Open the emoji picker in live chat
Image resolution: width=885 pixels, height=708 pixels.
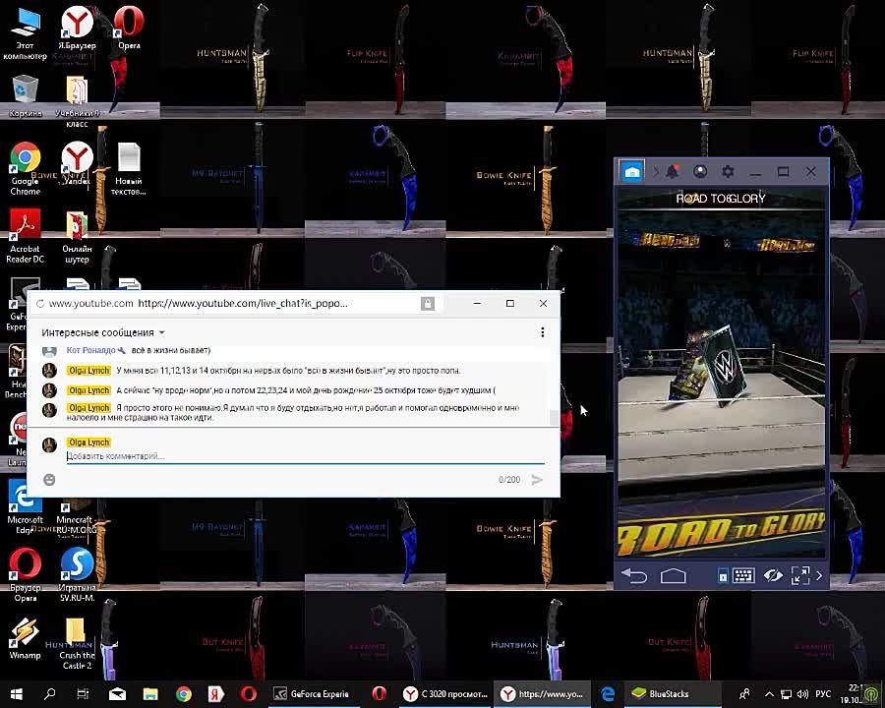tap(49, 480)
